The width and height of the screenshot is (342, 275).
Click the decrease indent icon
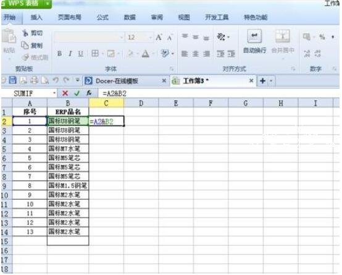pos(220,54)
